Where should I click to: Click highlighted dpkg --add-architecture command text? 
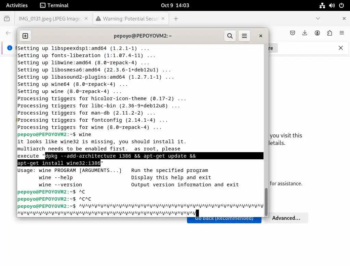(120, 156)
